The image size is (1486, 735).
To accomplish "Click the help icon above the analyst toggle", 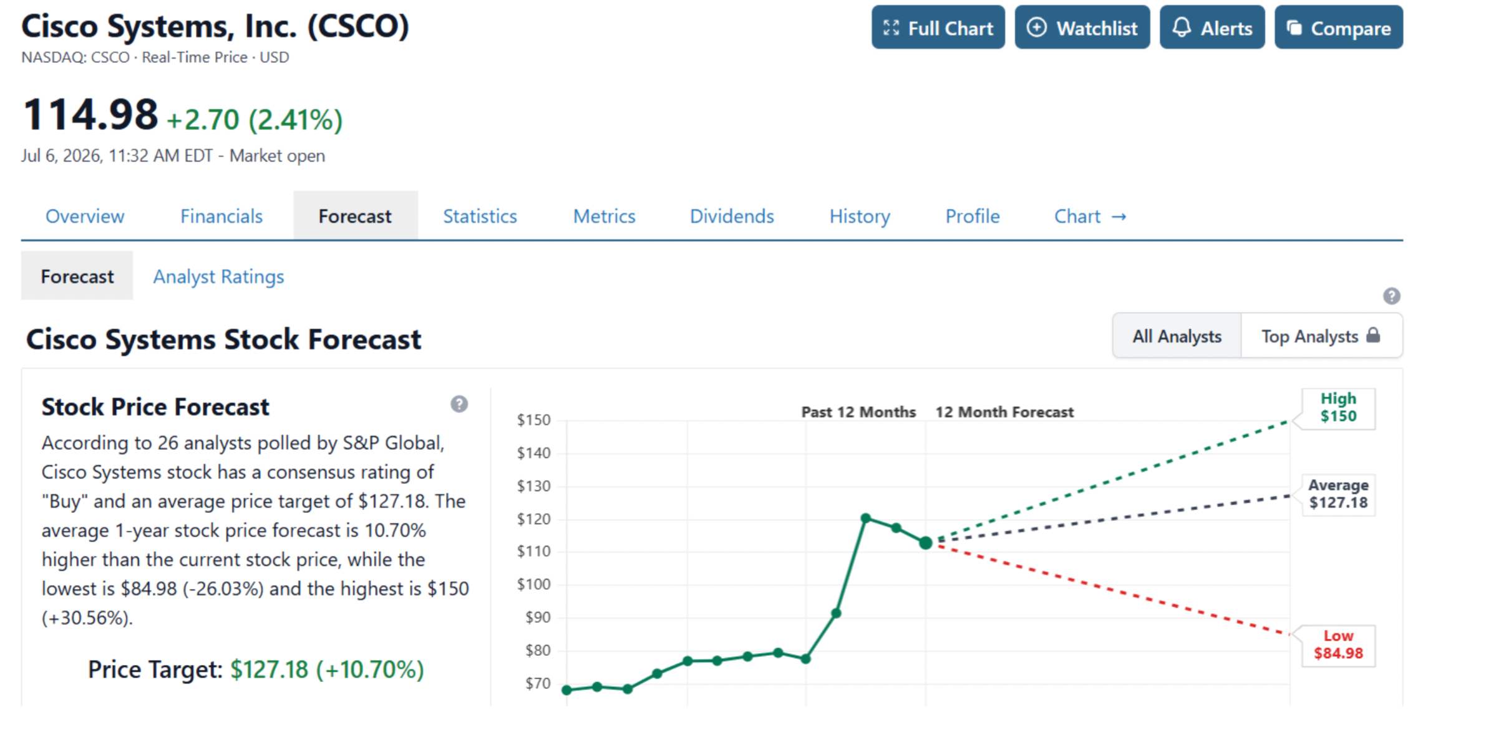I will 1391,296.
